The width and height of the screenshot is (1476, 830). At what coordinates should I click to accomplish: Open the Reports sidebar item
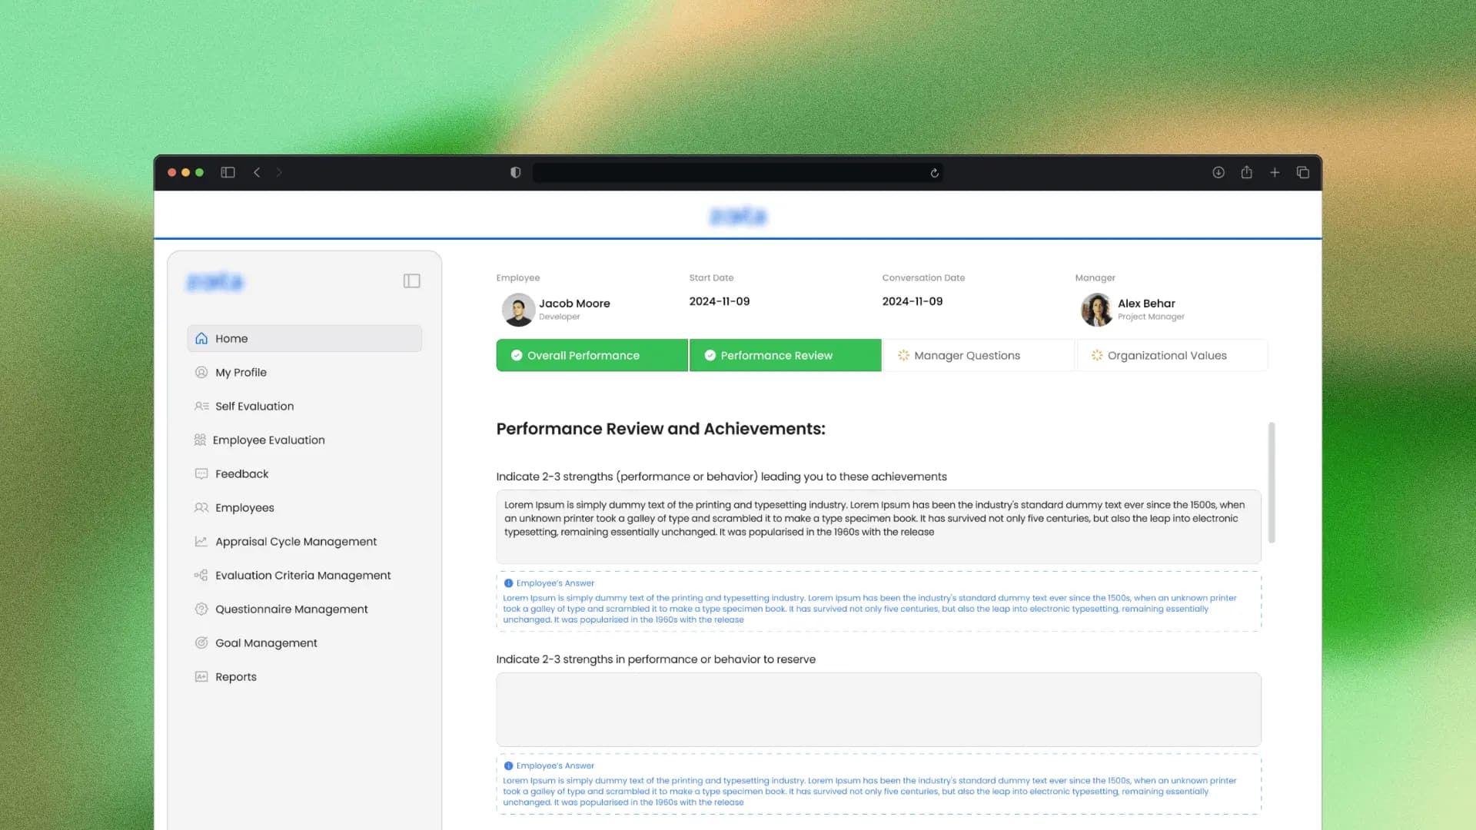coord(235,676)
